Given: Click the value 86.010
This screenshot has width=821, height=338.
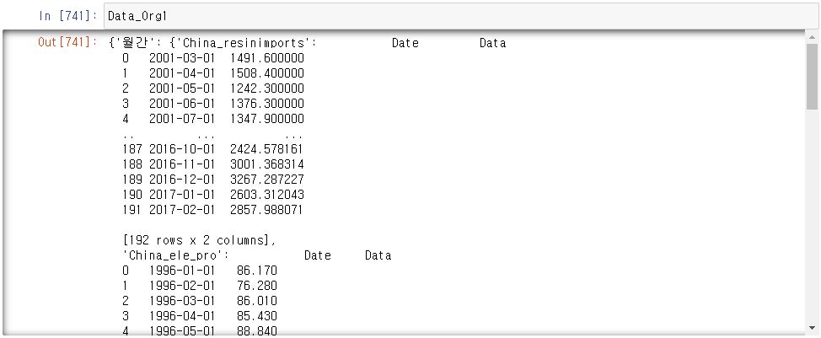Looking at the screenshot, I should [x=257, y=301].
